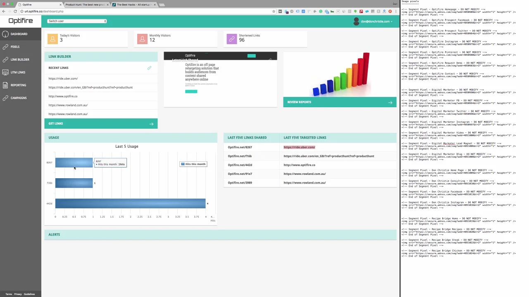Open Guidelines link in footer
The image size is (529, 297).
click(29, 294)
